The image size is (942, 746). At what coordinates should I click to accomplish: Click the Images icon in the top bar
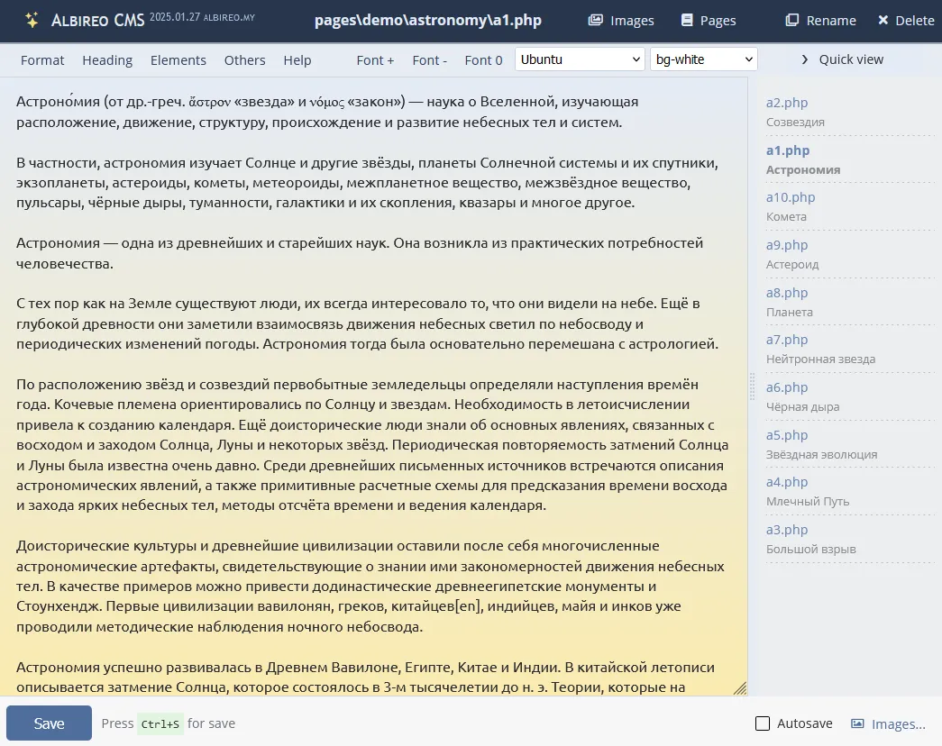[x=620, y=20]
